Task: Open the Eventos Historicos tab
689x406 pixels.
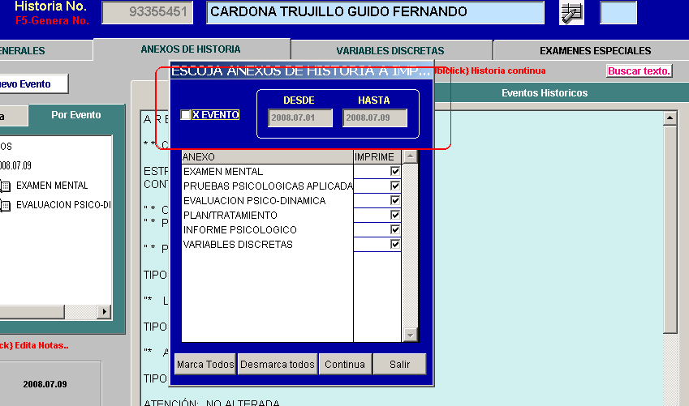Action: [x=545, y=93]
